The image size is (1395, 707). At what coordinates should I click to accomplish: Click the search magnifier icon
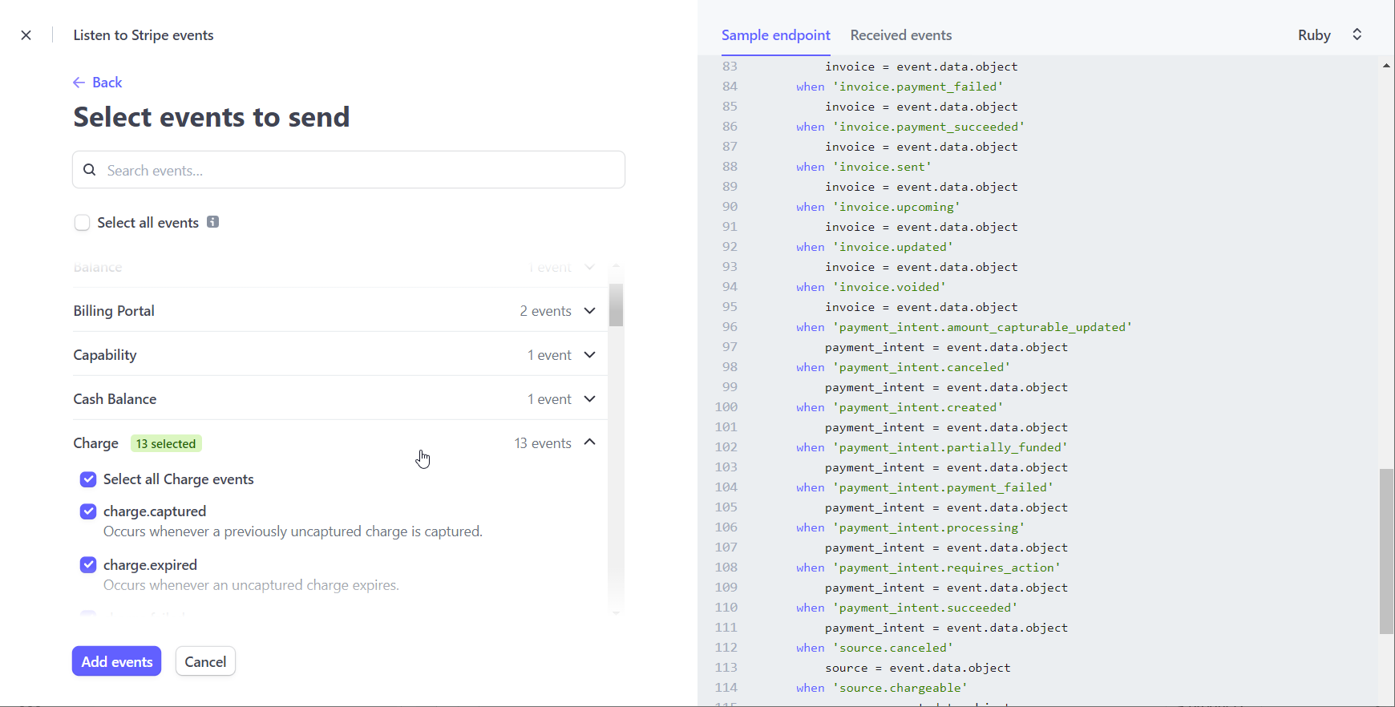90,170
